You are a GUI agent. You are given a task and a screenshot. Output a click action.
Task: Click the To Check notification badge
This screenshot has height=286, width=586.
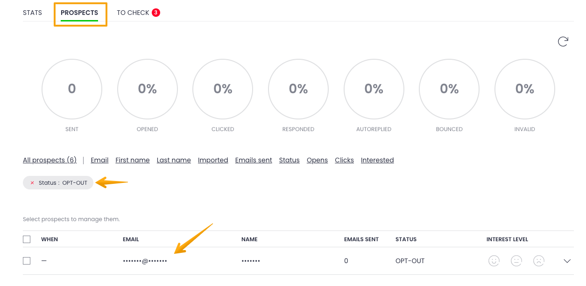(x=156, y=13)
